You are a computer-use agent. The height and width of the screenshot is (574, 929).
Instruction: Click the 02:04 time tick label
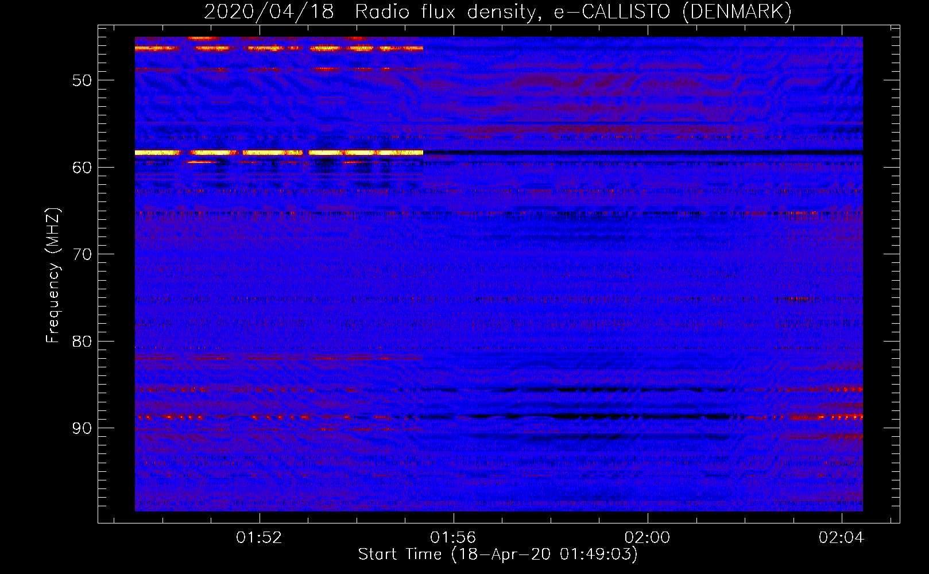(x=842, y=538)
